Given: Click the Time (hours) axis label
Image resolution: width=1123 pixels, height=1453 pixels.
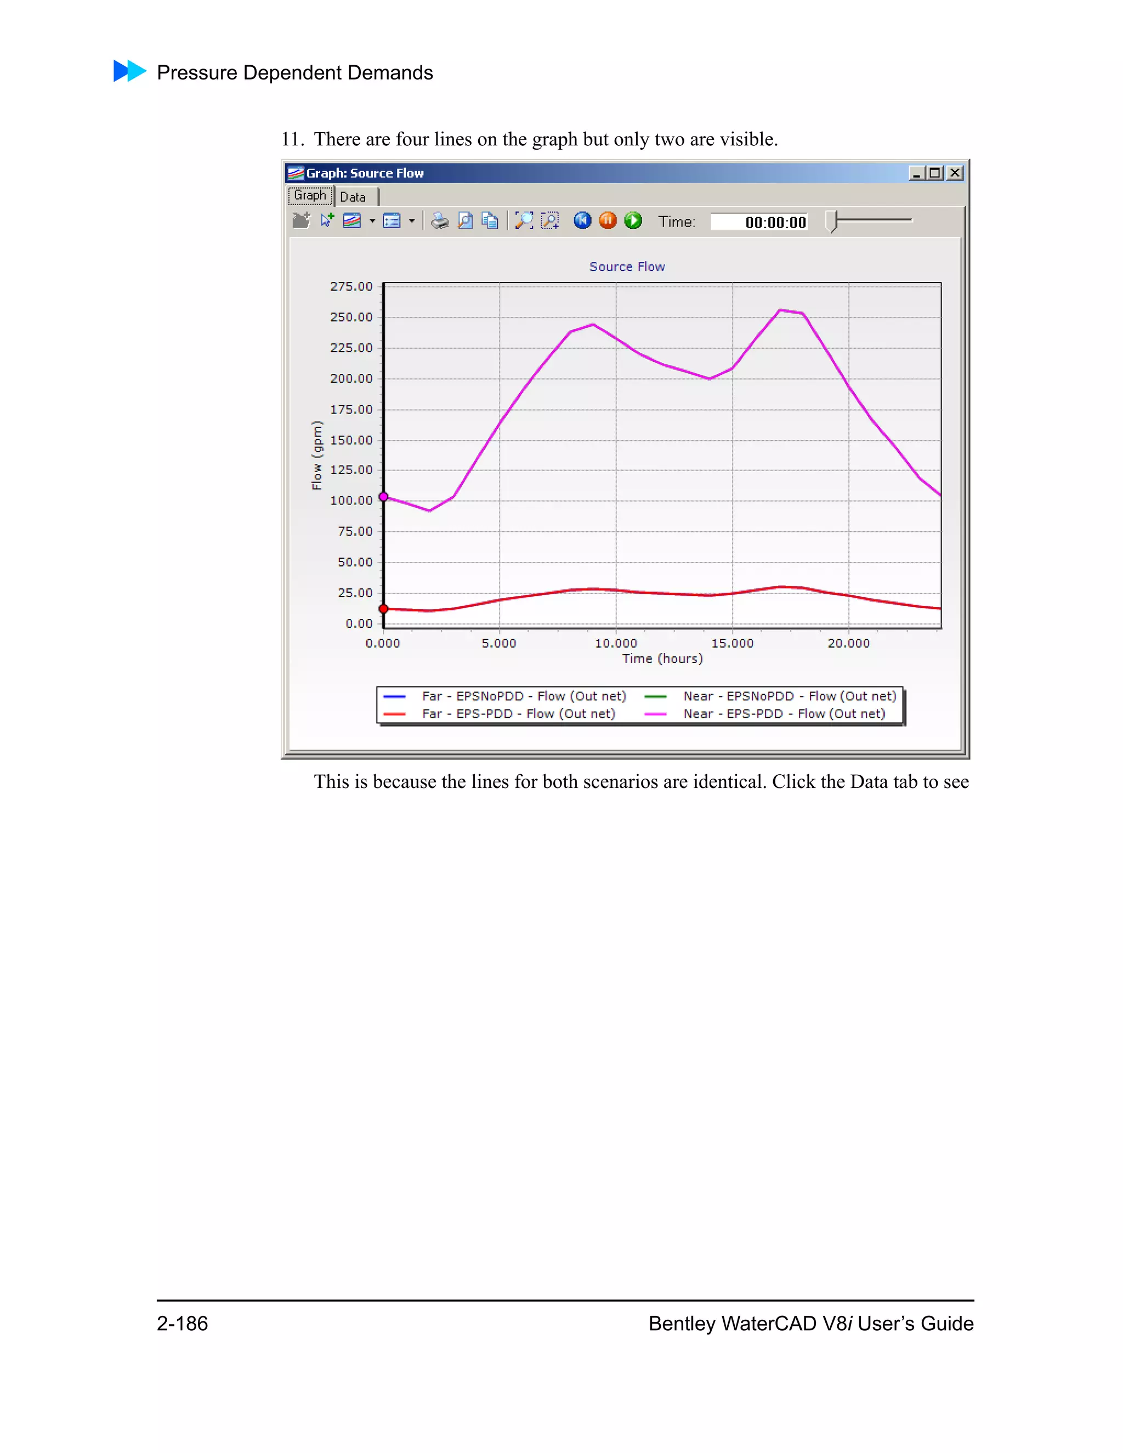Looking at the screenshot, I should 662,659.
